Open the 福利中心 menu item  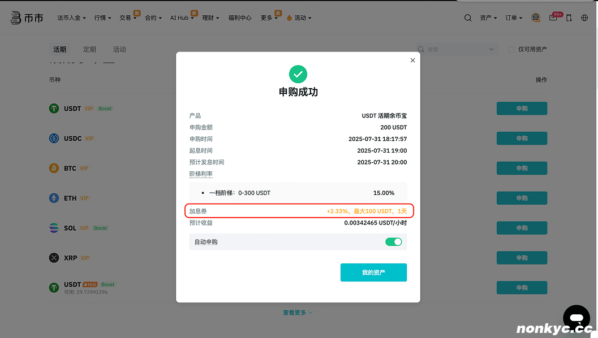pyautogui.click(x=240, y=18)
